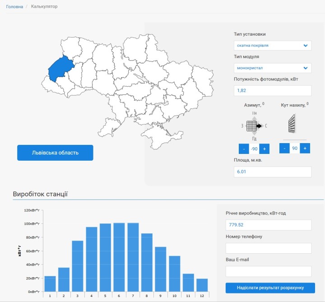The image size is (325, 302).
Task: Click the month 11 bar in chart
Action: coord(188,283)
